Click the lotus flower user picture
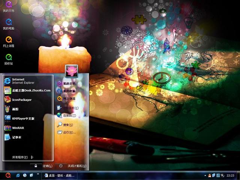 (x=72, y=71)
